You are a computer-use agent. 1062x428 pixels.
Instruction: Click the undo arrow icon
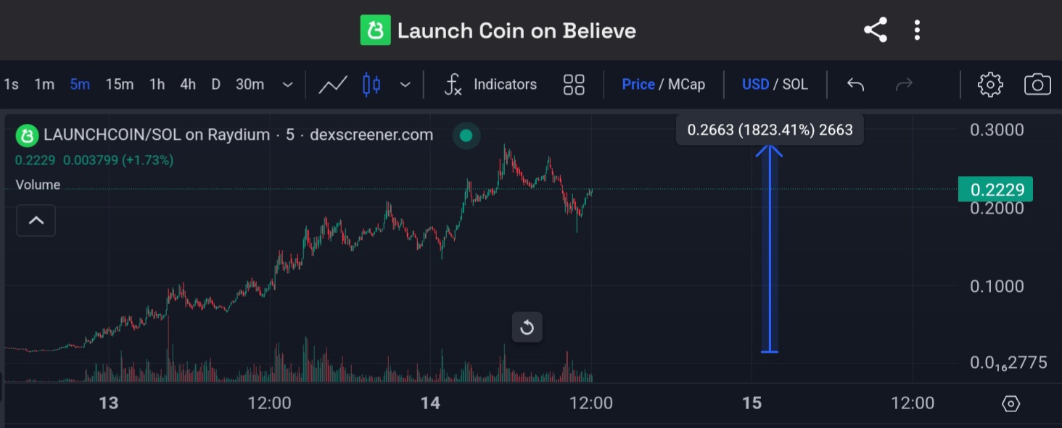(x=855, y=84)
